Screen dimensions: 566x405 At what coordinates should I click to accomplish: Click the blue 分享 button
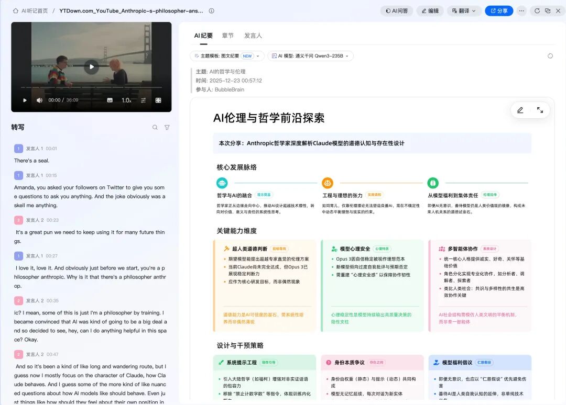(x=499, y=11)
